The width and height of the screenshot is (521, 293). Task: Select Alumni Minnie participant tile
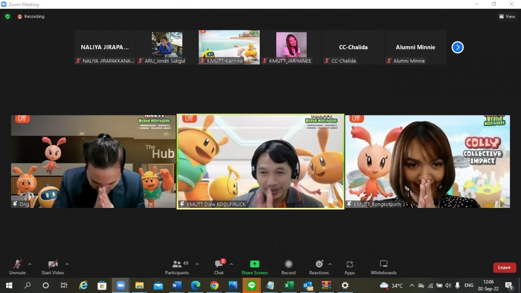tap(415, 47)
